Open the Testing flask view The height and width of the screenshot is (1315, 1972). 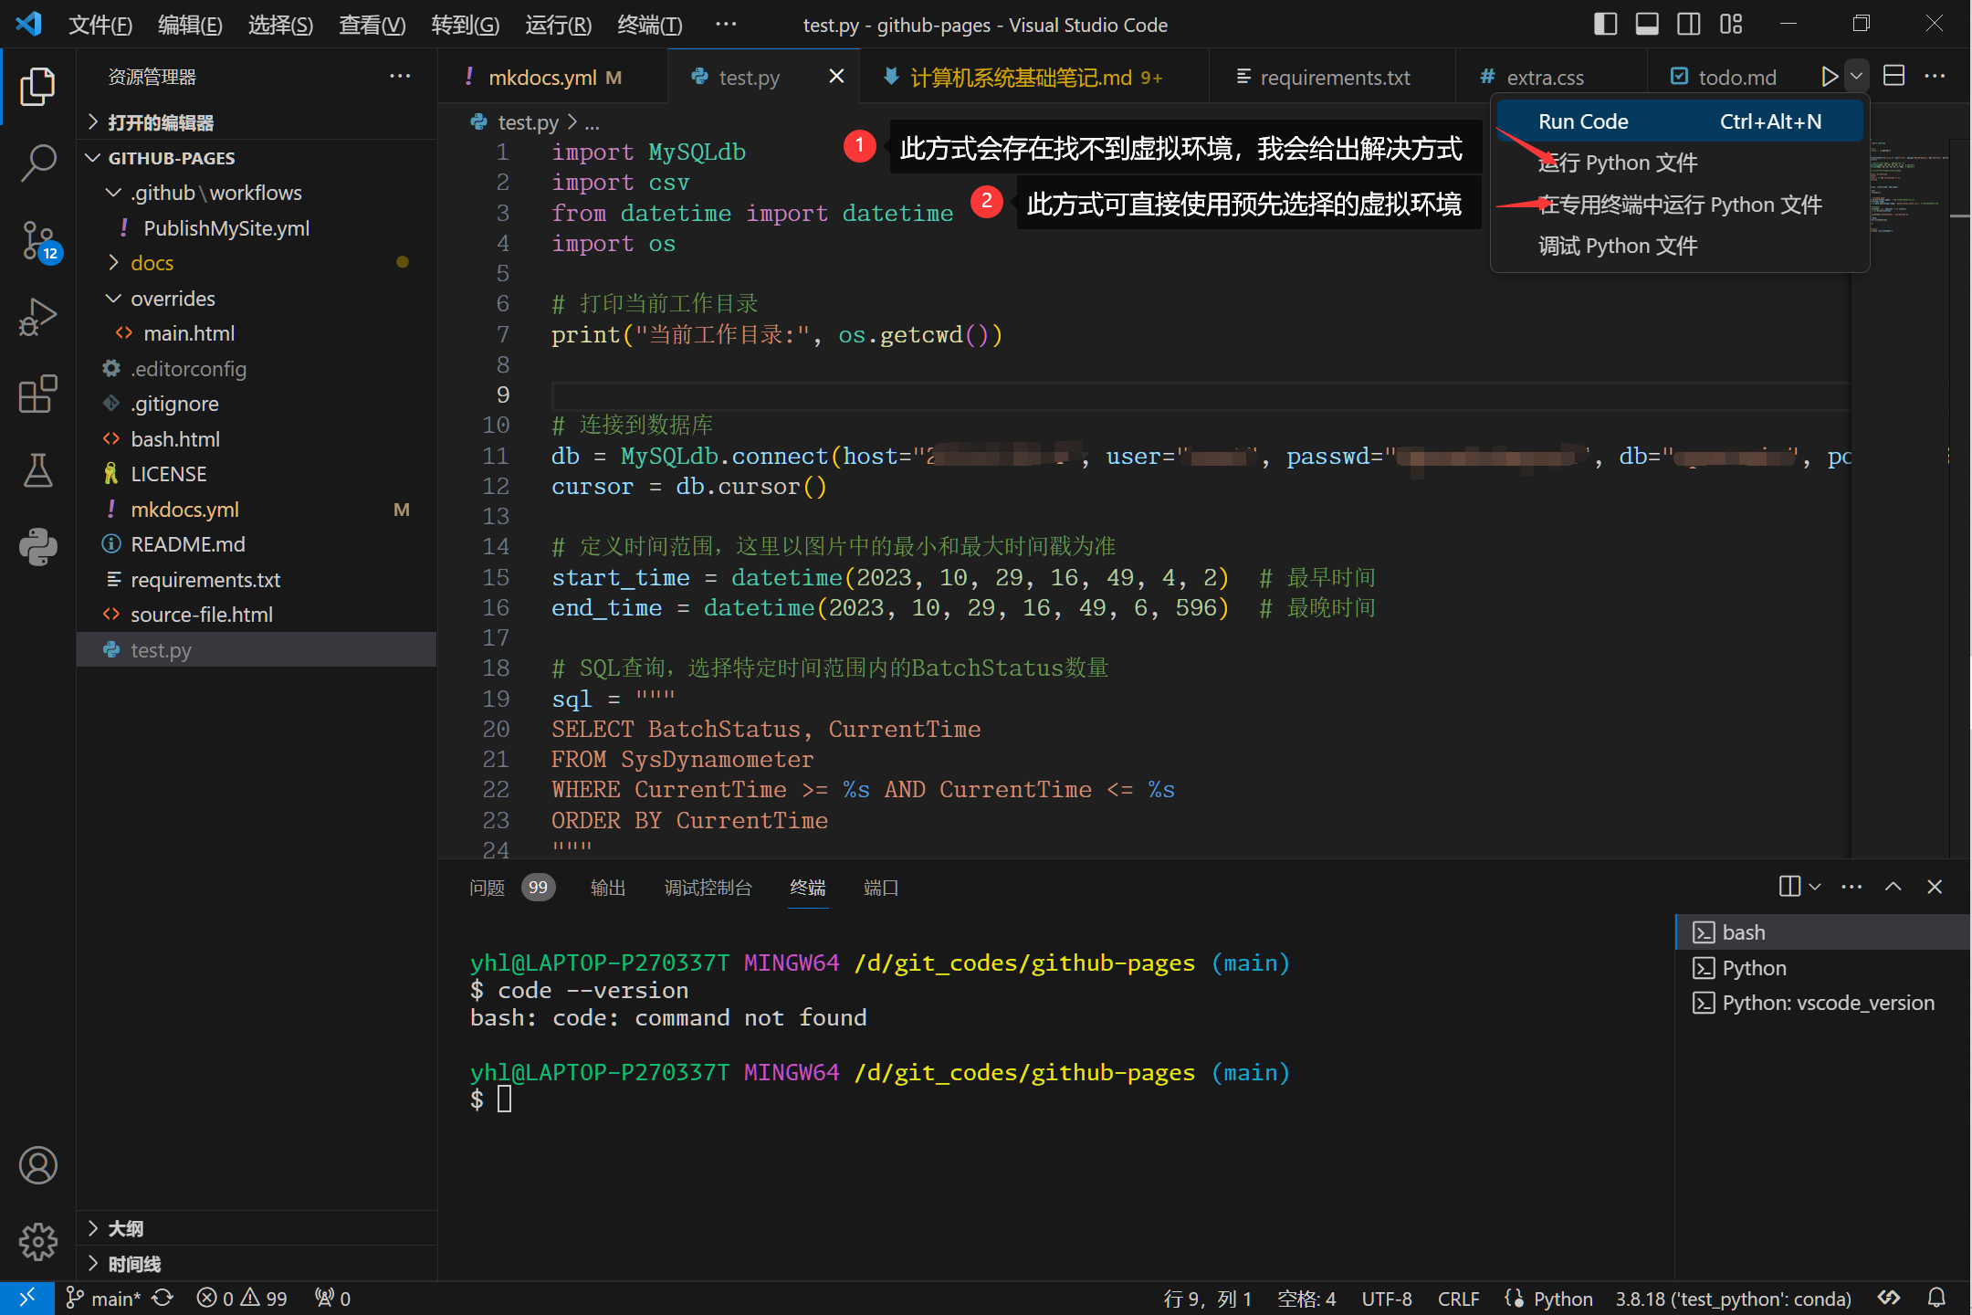pos(37,470)
